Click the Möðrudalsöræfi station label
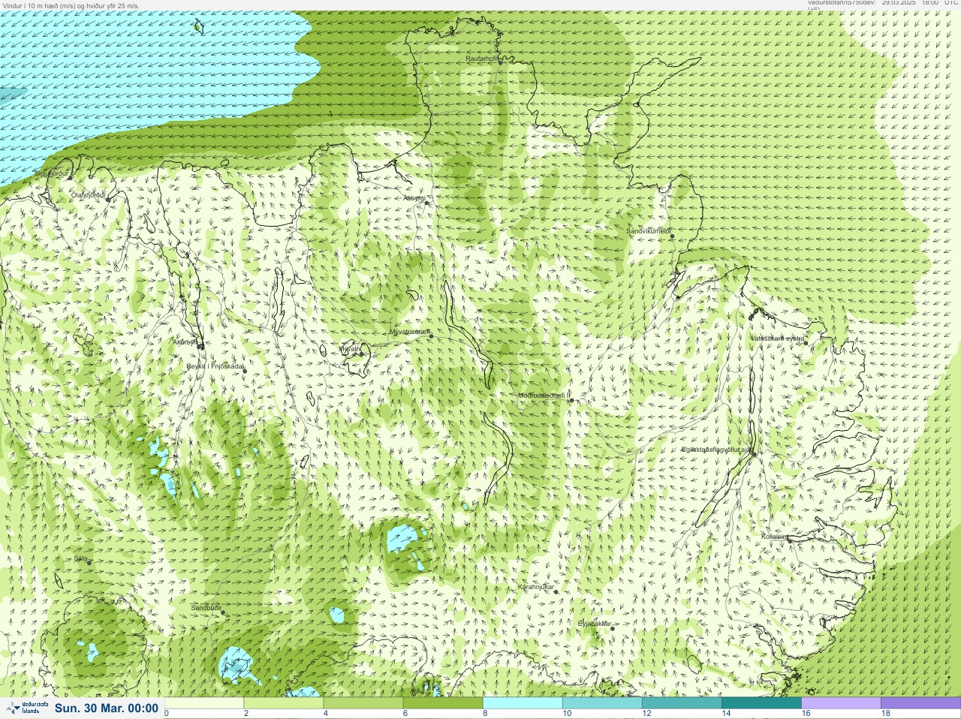The image size is (961, 719). pos(544,396)
